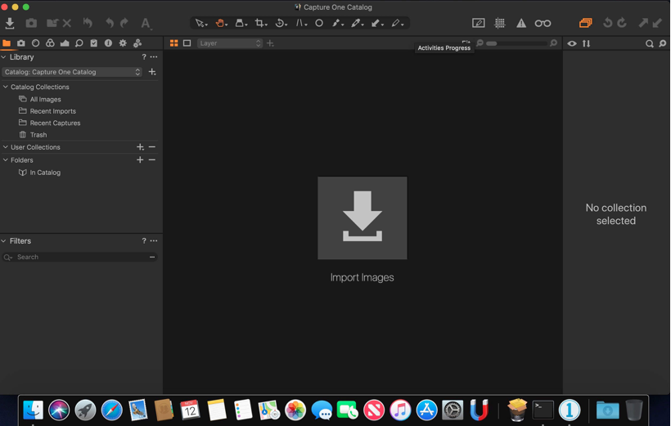Click the Redo arrow in toolbar

[124, 23]
